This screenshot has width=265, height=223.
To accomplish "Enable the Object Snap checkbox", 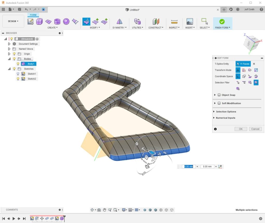I will coord(219,95).
